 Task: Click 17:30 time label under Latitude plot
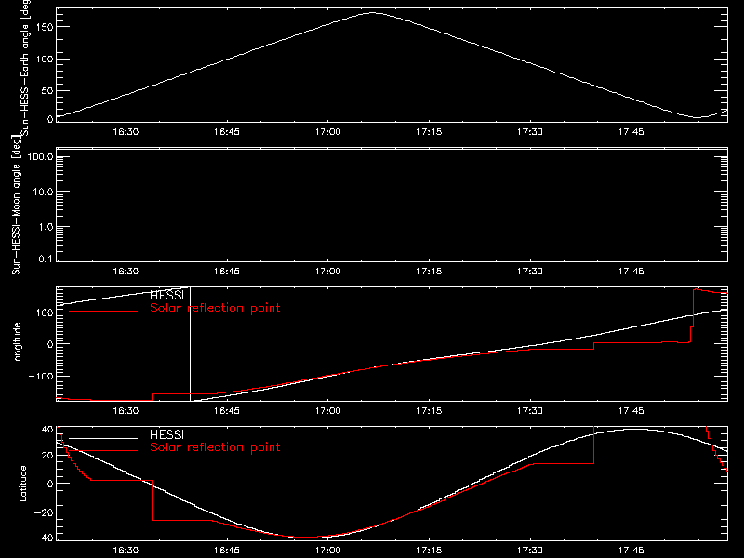[530, 550]
